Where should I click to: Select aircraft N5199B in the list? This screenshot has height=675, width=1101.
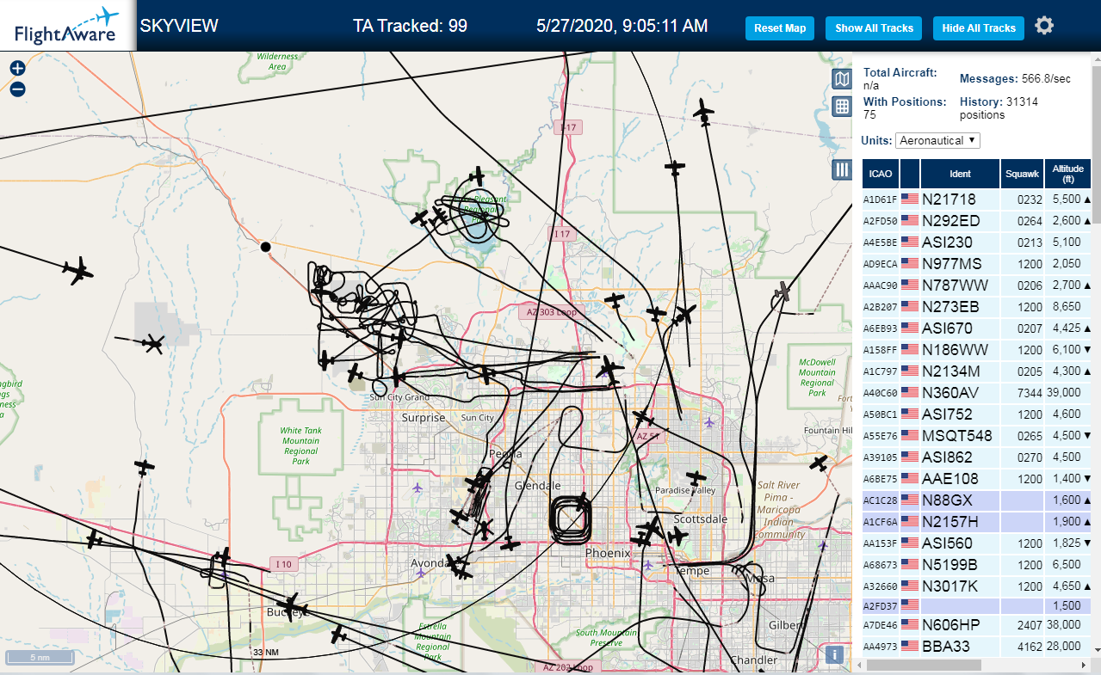[x=977, y=565]
